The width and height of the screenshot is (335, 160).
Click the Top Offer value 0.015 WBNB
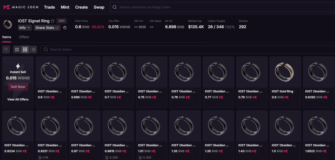point(119,27)
